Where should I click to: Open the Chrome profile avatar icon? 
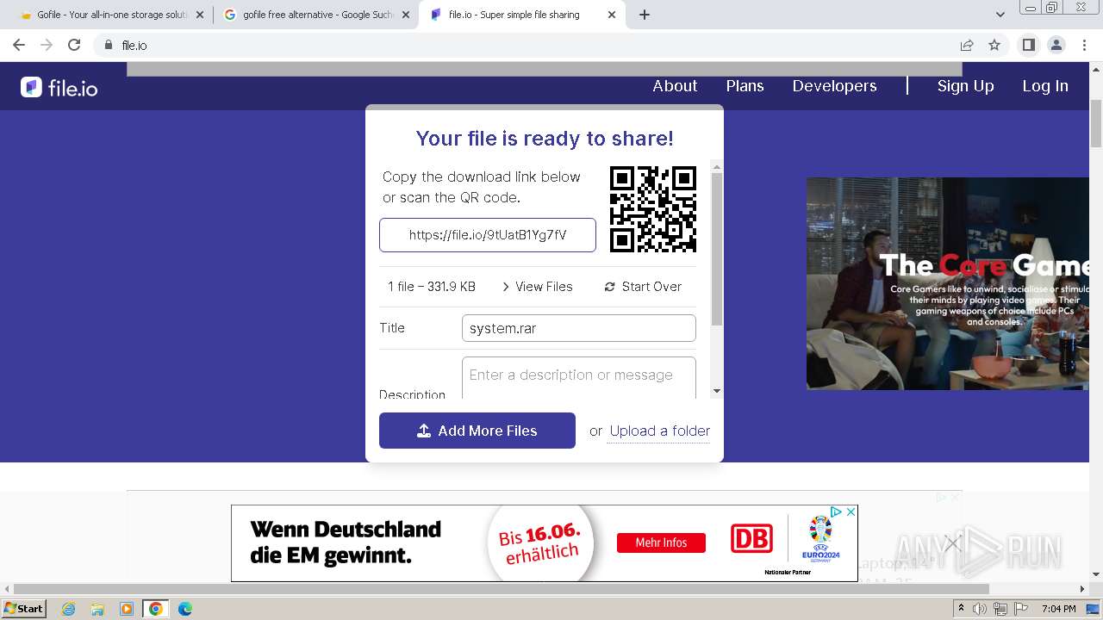(1056, 45)
